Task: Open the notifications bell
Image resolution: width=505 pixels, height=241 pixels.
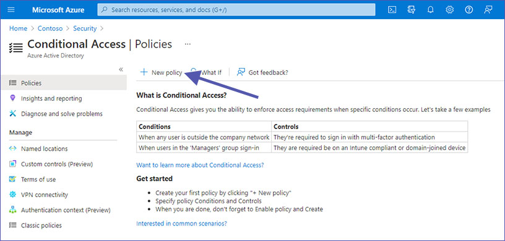Action: point(430,10)
